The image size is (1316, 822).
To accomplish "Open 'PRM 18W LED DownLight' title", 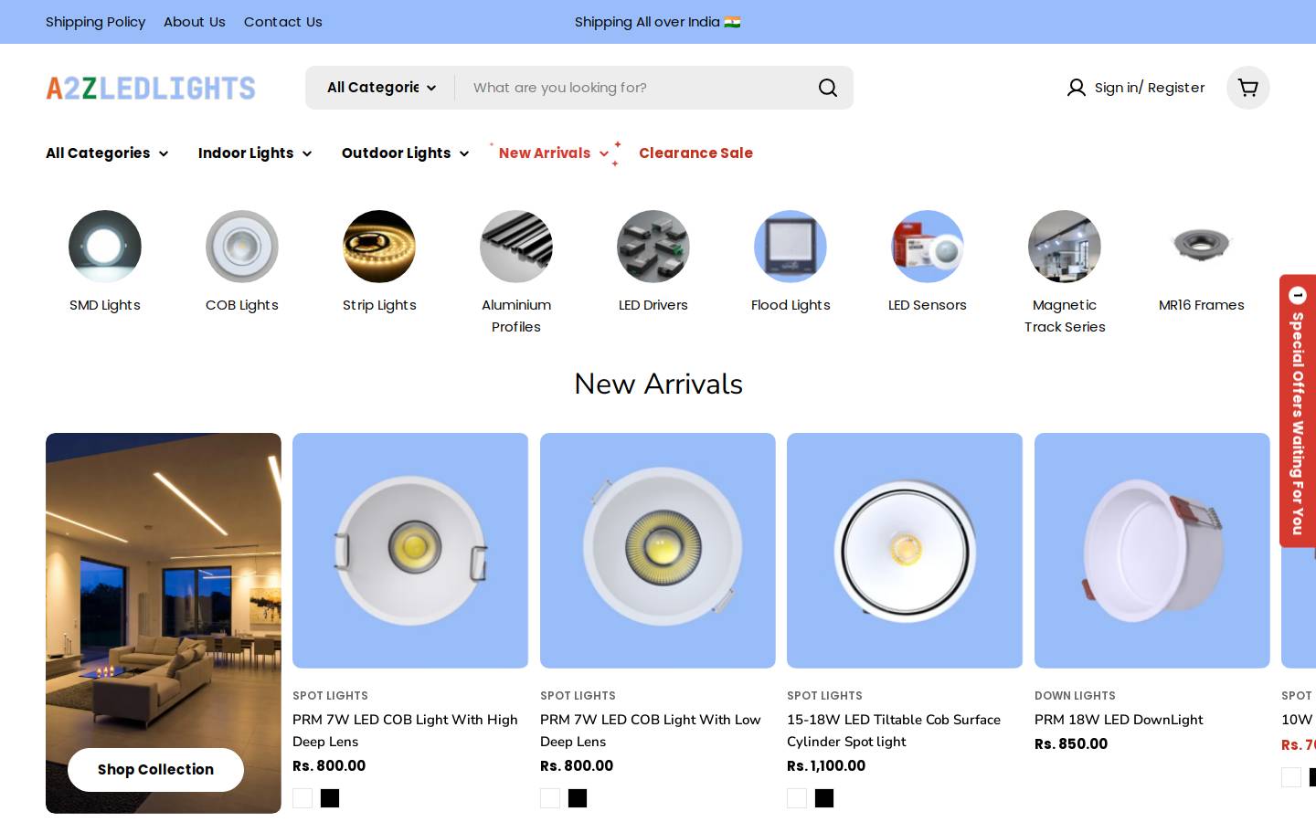I will click(1119, 720).
